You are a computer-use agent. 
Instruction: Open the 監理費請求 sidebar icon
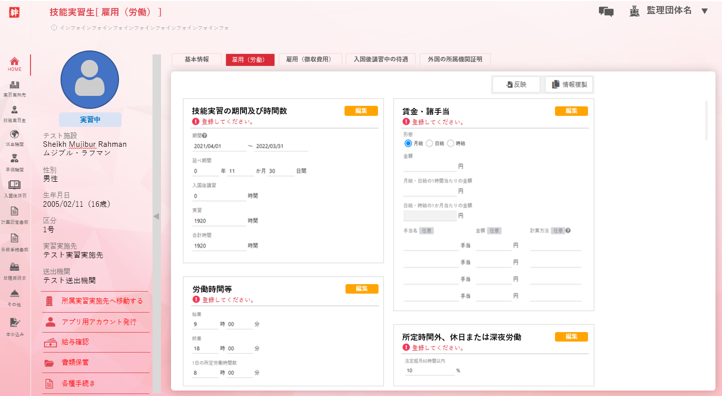coord(14,267)
